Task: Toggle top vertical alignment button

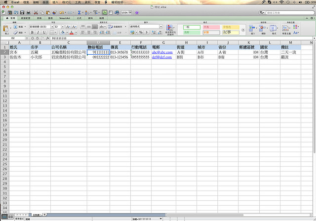Action: click(83, 27)
